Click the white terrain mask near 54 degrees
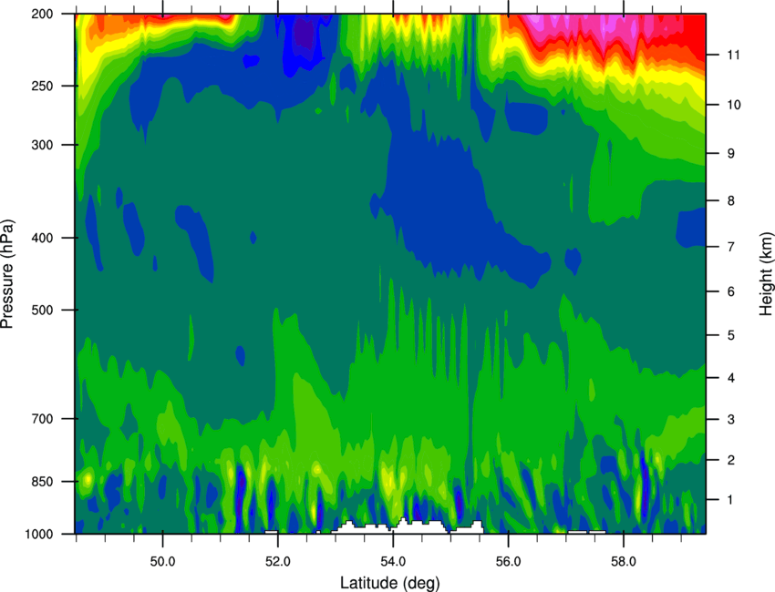 406,527
